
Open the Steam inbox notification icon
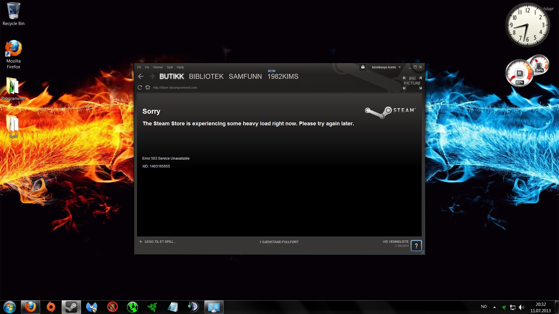tap(363, 67)
